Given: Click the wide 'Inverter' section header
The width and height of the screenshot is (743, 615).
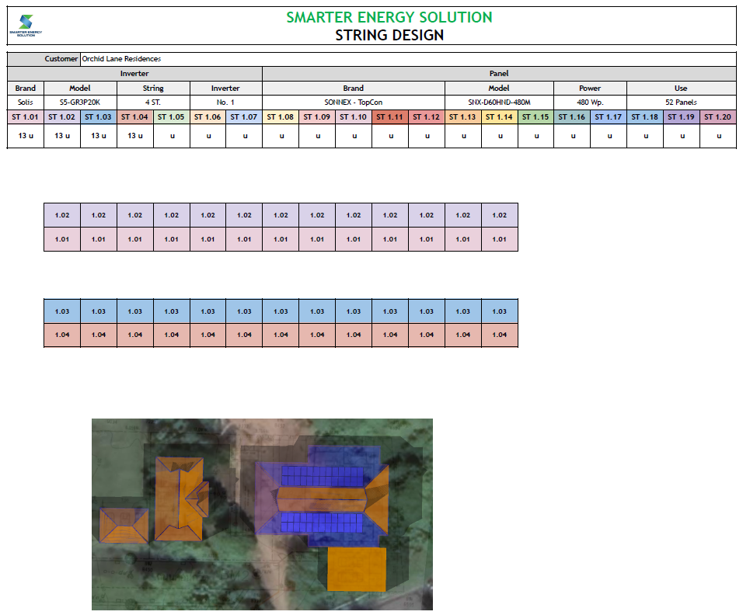Looking at the screenshot, I should coord(134,74).
